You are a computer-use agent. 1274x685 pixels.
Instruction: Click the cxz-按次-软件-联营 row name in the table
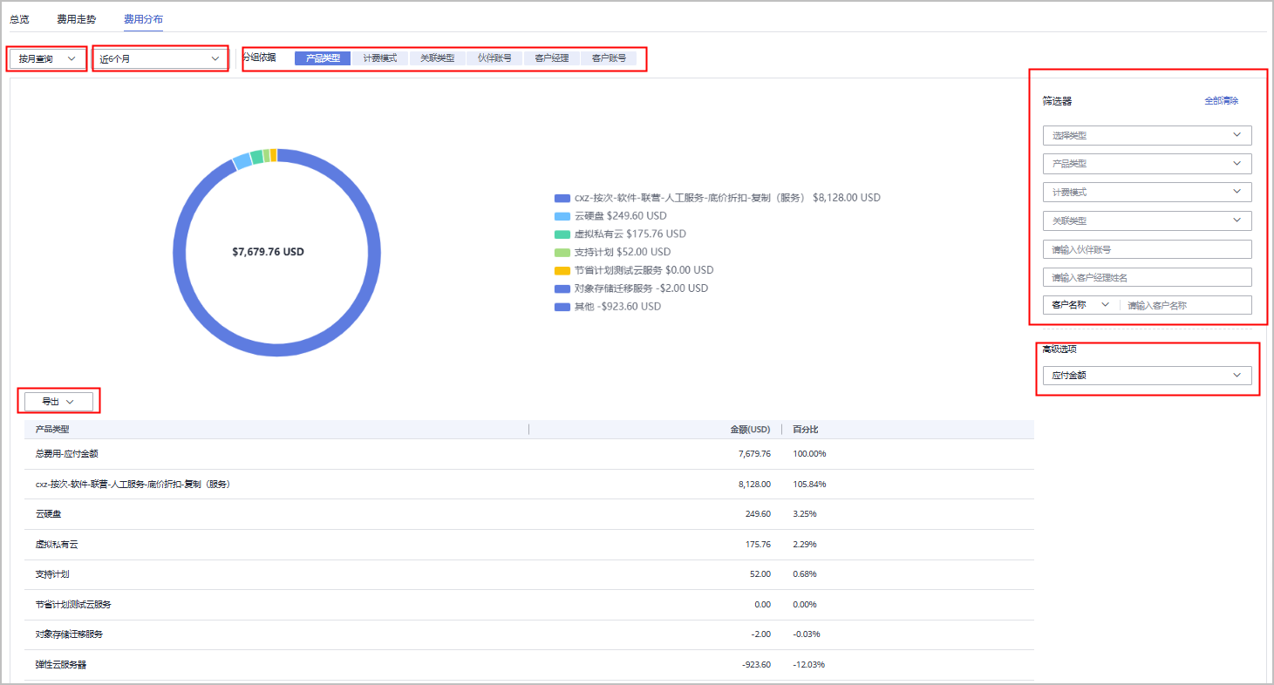click(133, 484)
